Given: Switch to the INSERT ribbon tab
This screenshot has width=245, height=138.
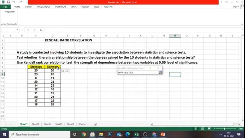Looking at the screenshot, I should [28, 7].
